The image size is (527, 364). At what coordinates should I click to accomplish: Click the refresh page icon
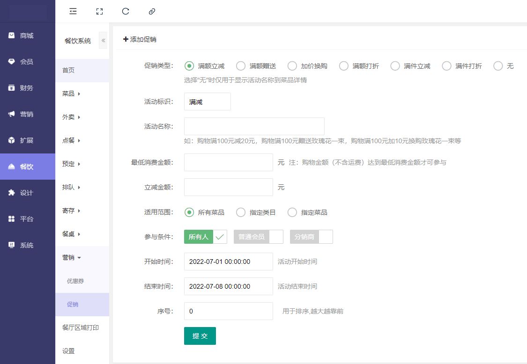point(126,12)
